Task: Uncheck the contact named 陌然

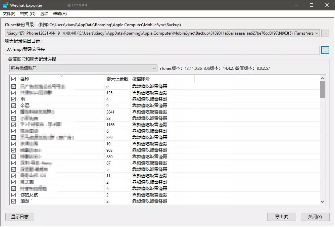Action: coord(13,201)
